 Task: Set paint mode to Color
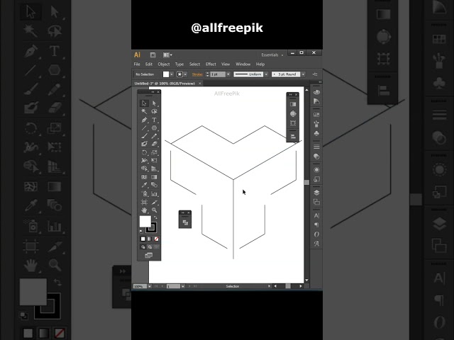[x=143, y=239]
